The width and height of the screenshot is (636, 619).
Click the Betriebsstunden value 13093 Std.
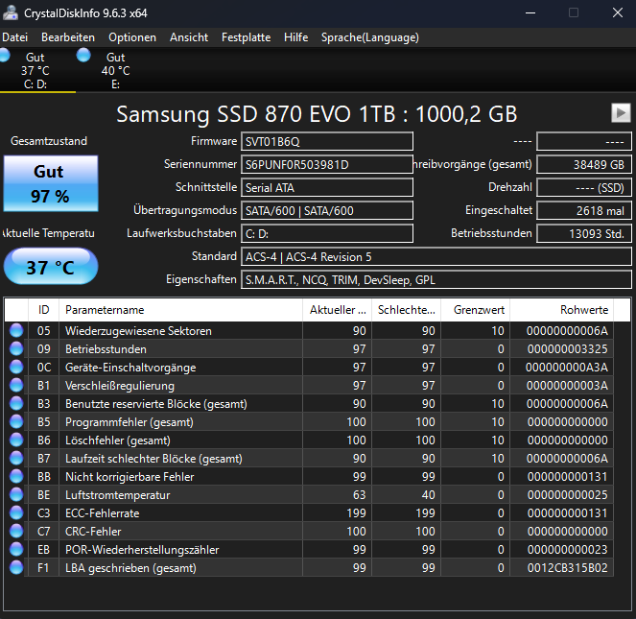point(584,234)
